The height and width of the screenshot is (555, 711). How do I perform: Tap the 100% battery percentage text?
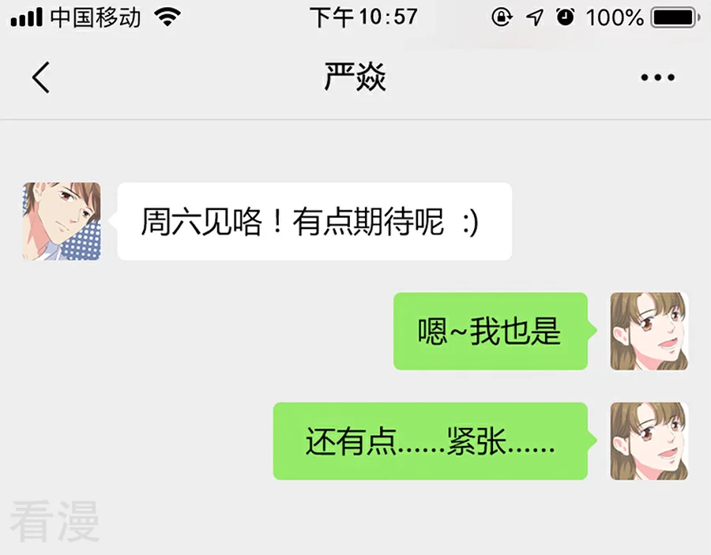615,17
